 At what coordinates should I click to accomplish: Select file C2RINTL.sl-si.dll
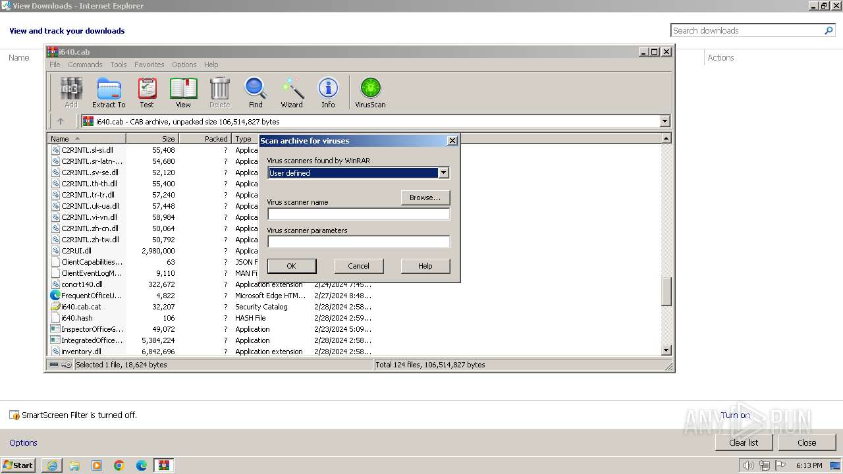[87, 150]
